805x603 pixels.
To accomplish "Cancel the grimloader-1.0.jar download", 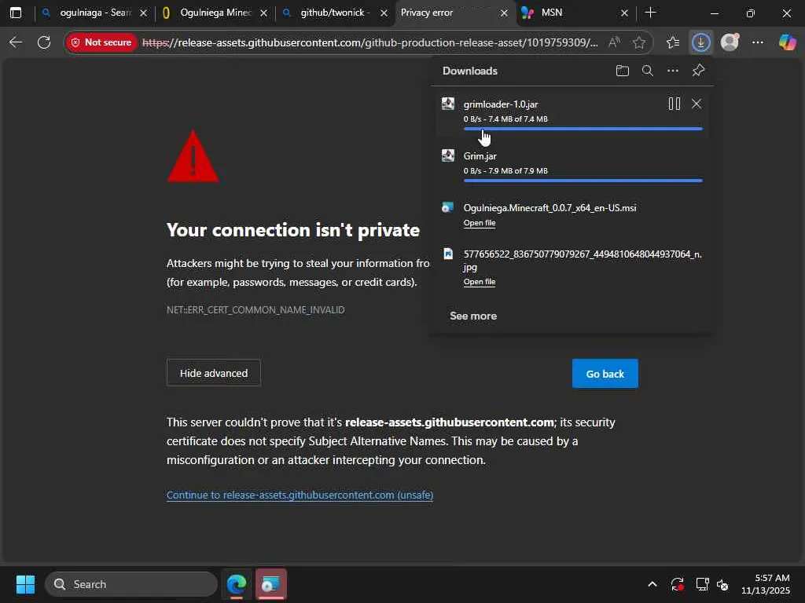I will tap(697, 104).
